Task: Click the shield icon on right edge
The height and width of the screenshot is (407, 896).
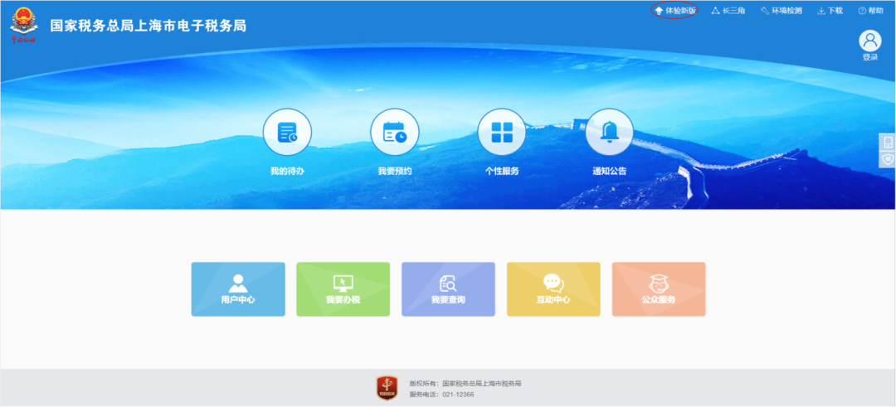Action: [x=887, y=159]
